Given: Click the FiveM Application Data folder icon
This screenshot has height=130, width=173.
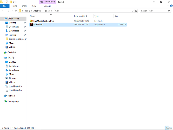Looking at the screenshot, I should (x=31, y=21).
